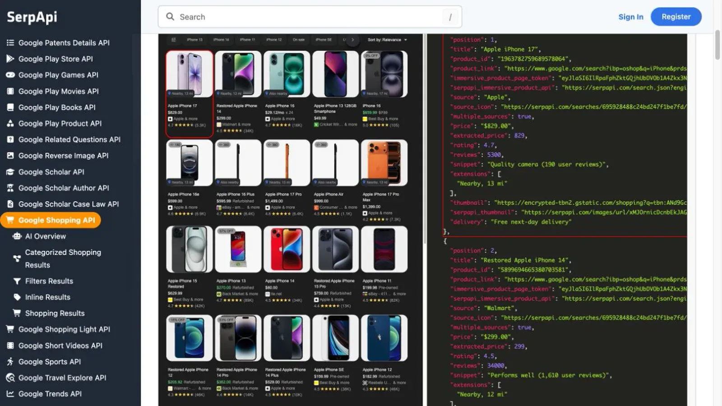The height and width of the screenshot is (406, 722).
Task: Click the Google Shopping Light API icon
Action: coord(10,329)
